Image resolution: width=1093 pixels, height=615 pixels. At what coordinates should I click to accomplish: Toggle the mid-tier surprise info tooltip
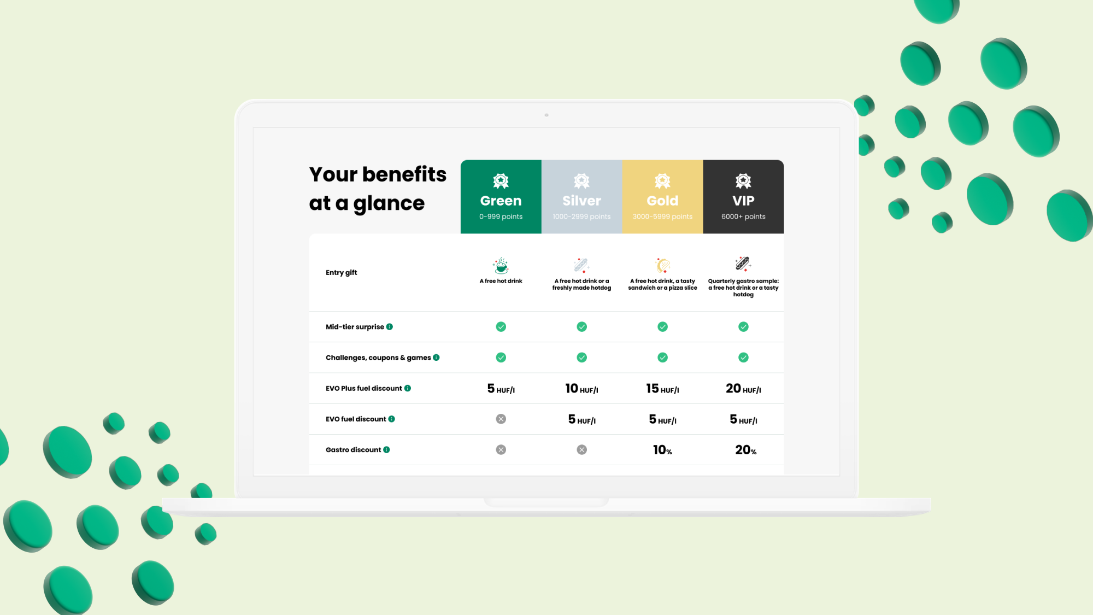coord(389,326)
